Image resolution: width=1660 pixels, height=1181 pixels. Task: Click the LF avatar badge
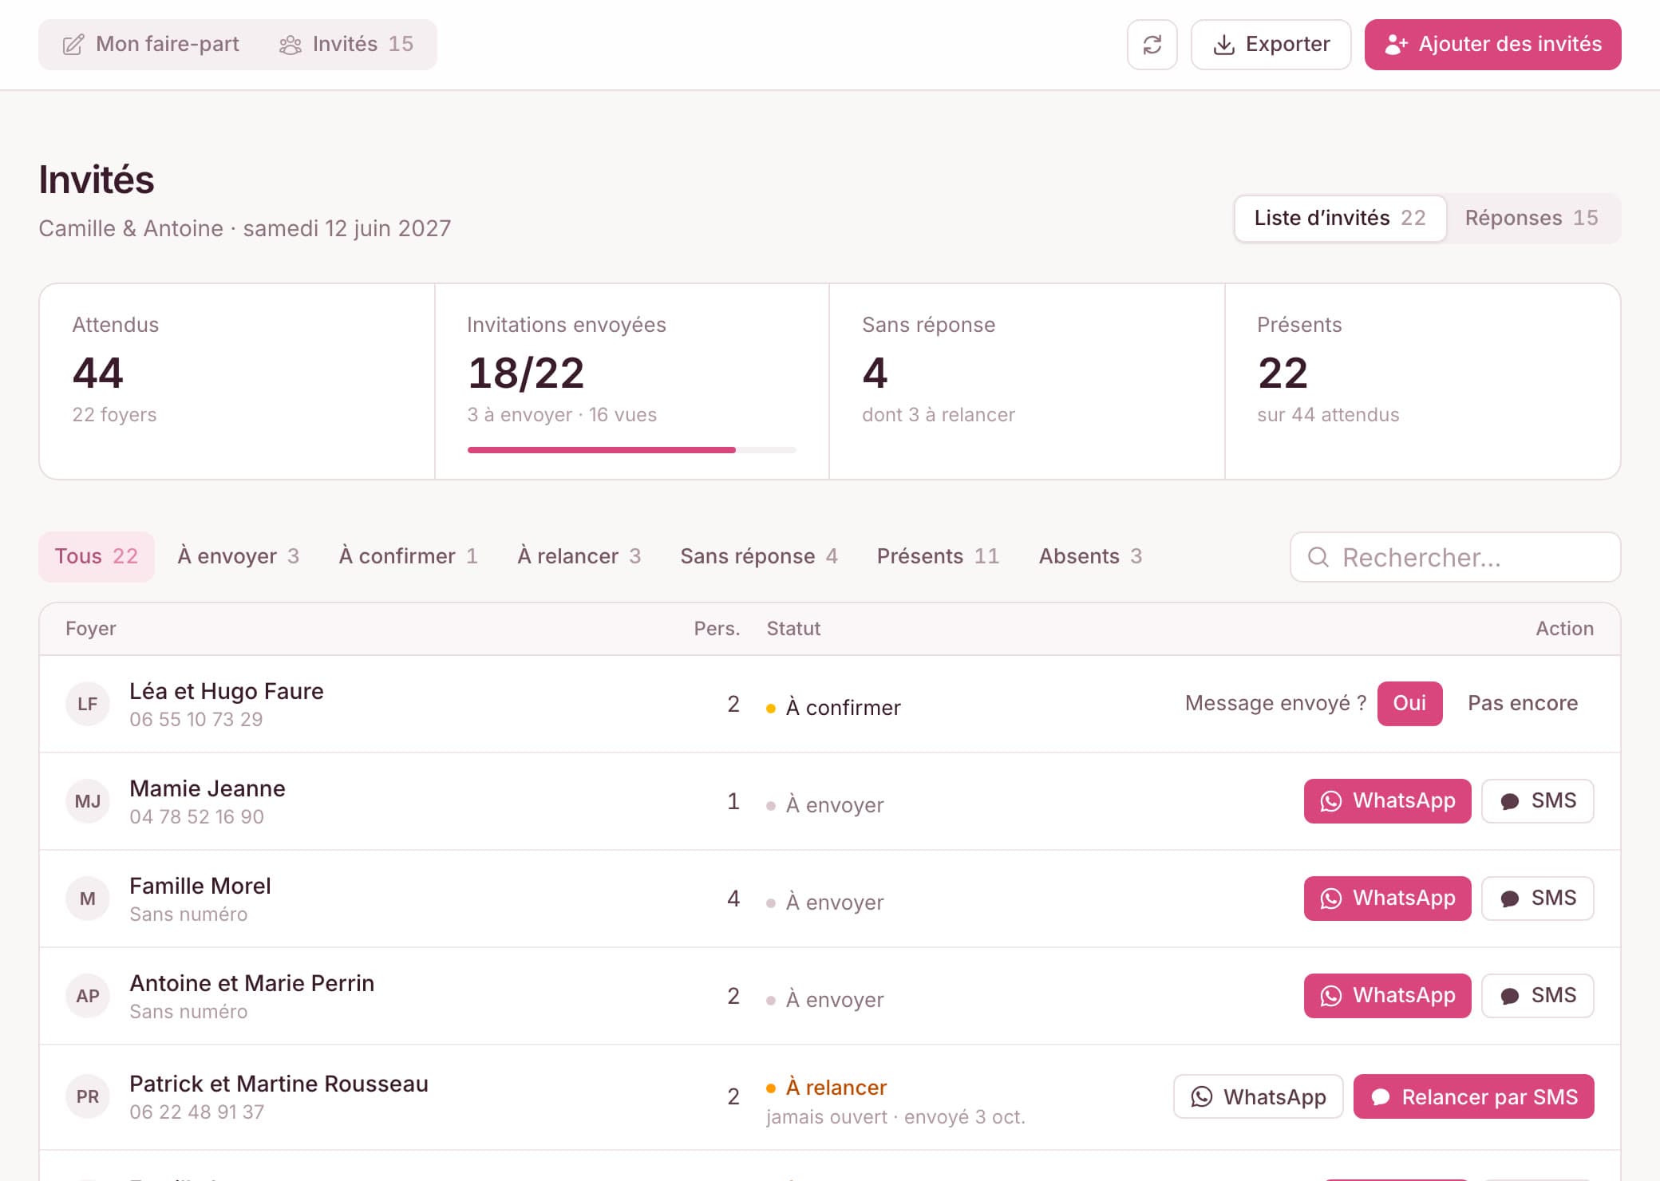coord(88,704)
